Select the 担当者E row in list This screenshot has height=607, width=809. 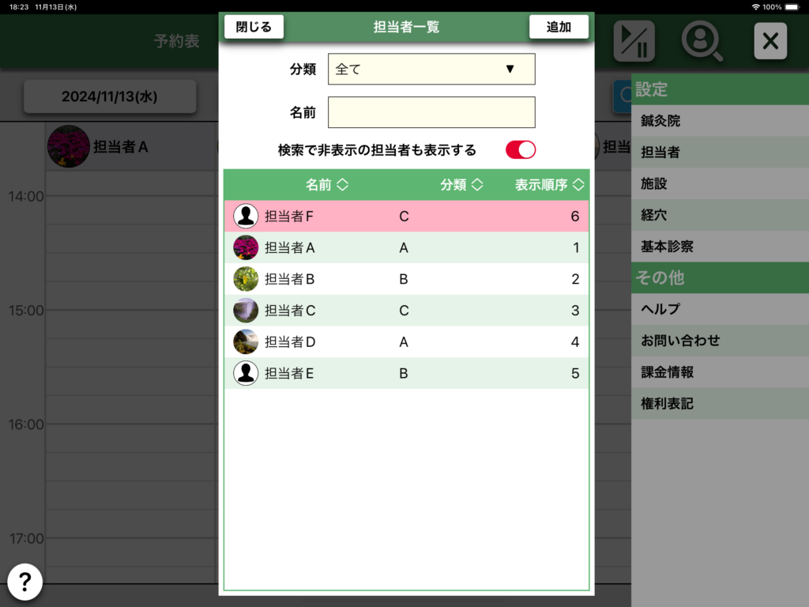406,373
